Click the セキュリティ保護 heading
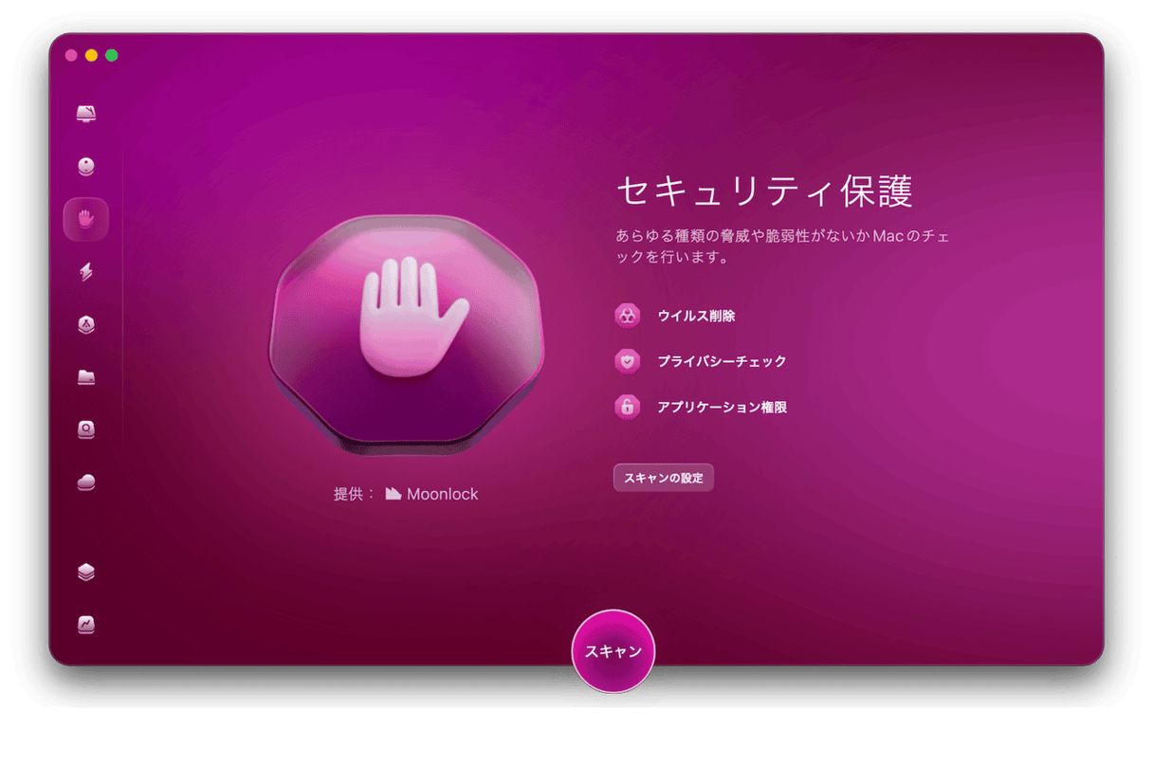 [x=764, y=191]
